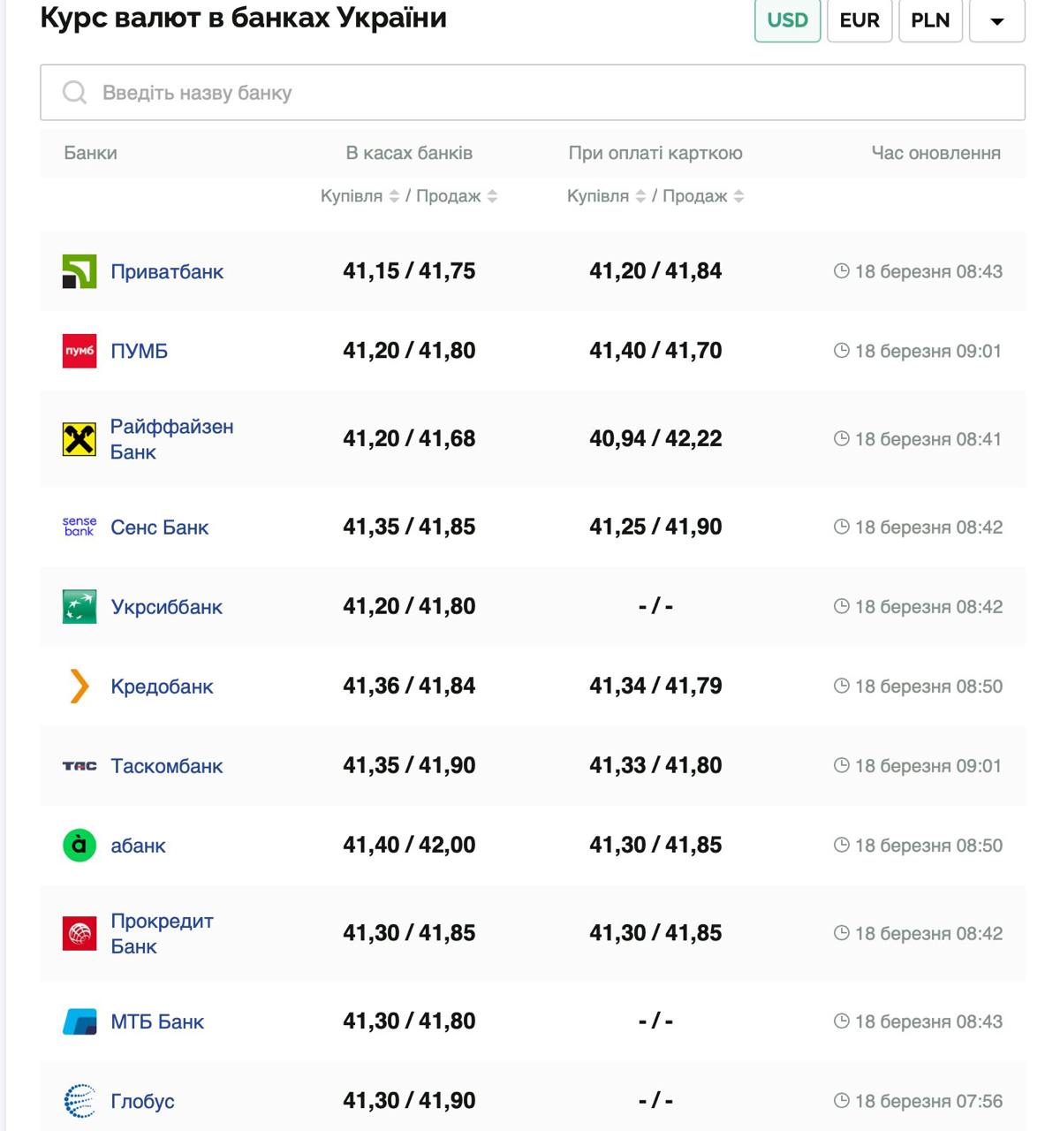Click the Raiffeisen Bank yellow logo

pos(79,439)
